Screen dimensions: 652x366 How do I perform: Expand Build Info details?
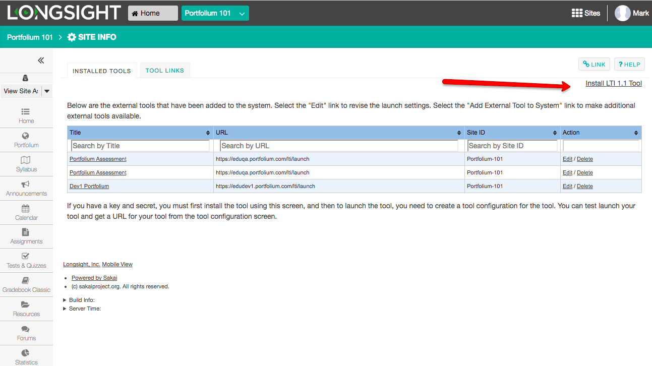pos(79,300)
